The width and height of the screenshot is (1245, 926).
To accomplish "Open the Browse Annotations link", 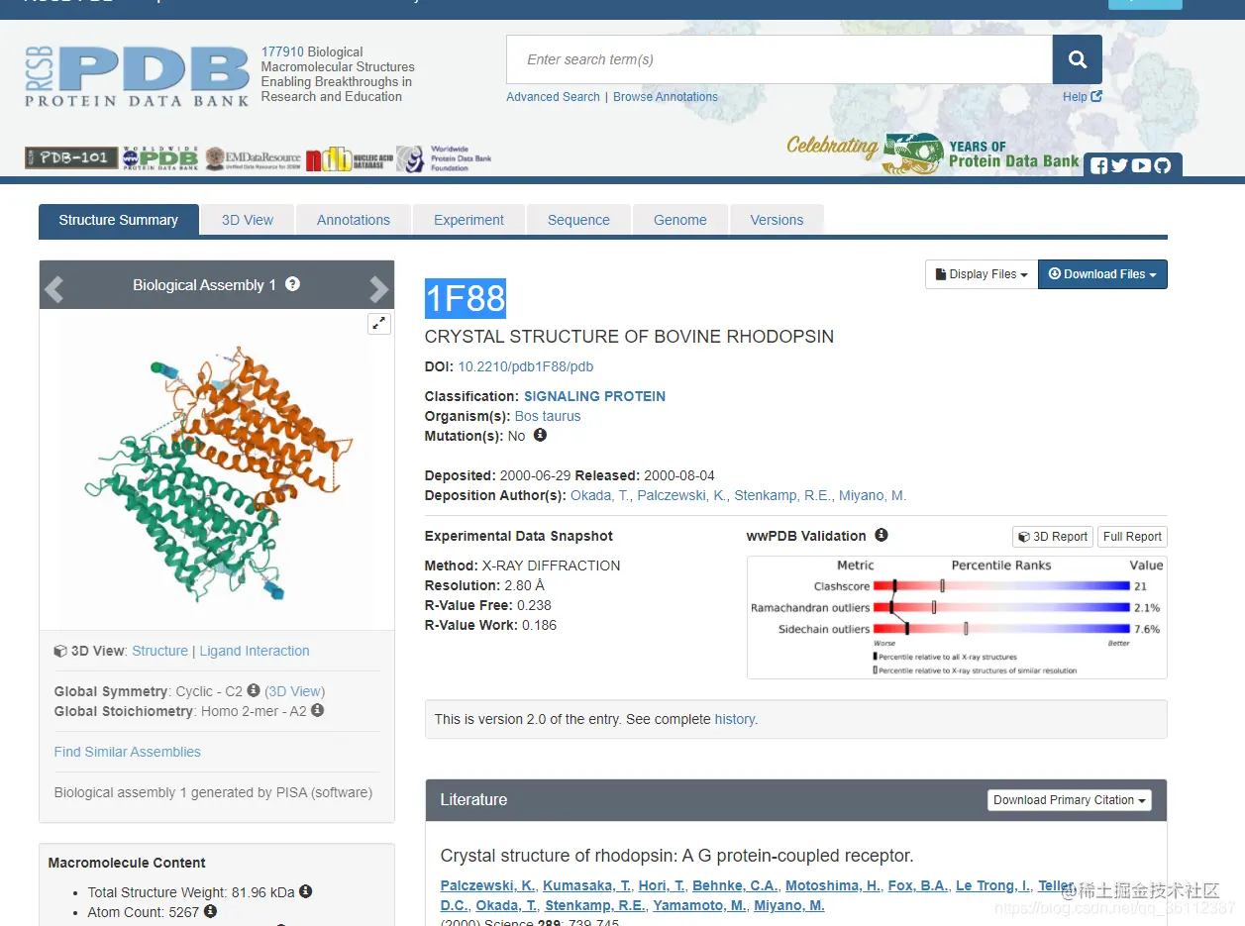I will click(666, 97).
